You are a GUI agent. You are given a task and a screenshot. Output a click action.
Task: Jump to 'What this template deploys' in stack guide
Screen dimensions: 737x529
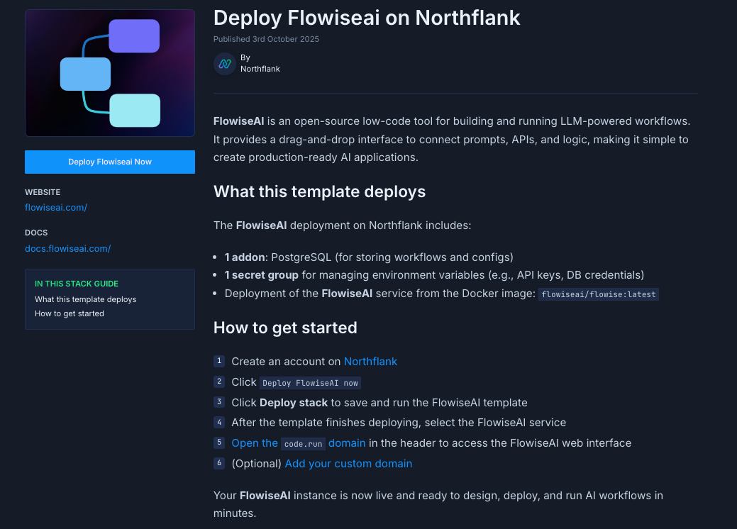85,299
